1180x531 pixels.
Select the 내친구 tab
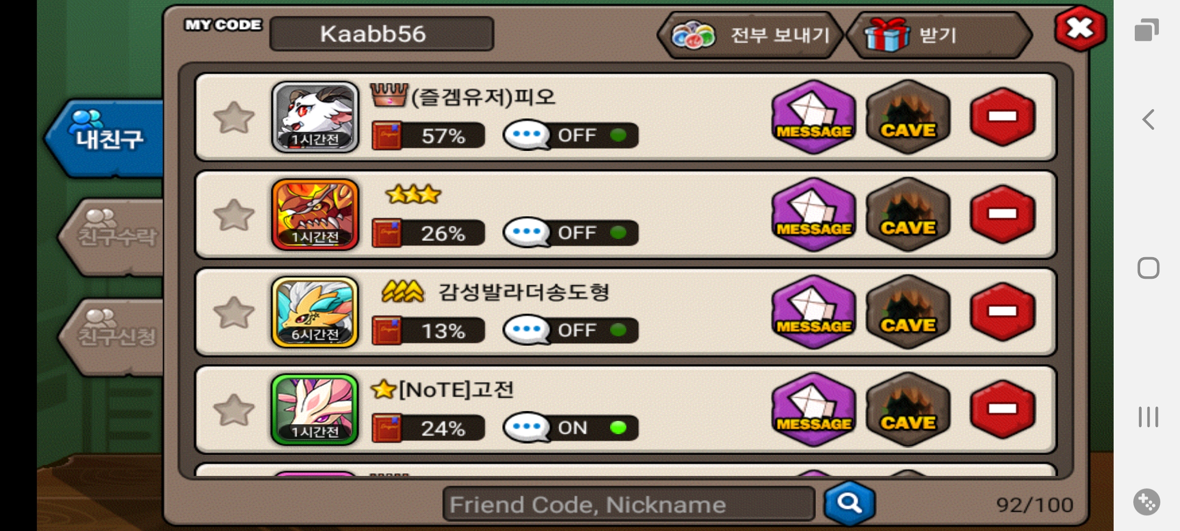coord(106,138)
